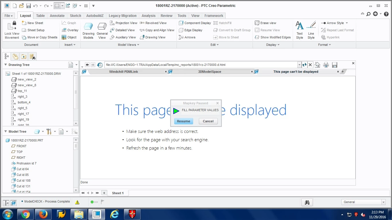392x220 pixels.
Task: Open the File menu
Action: [8, 16]
